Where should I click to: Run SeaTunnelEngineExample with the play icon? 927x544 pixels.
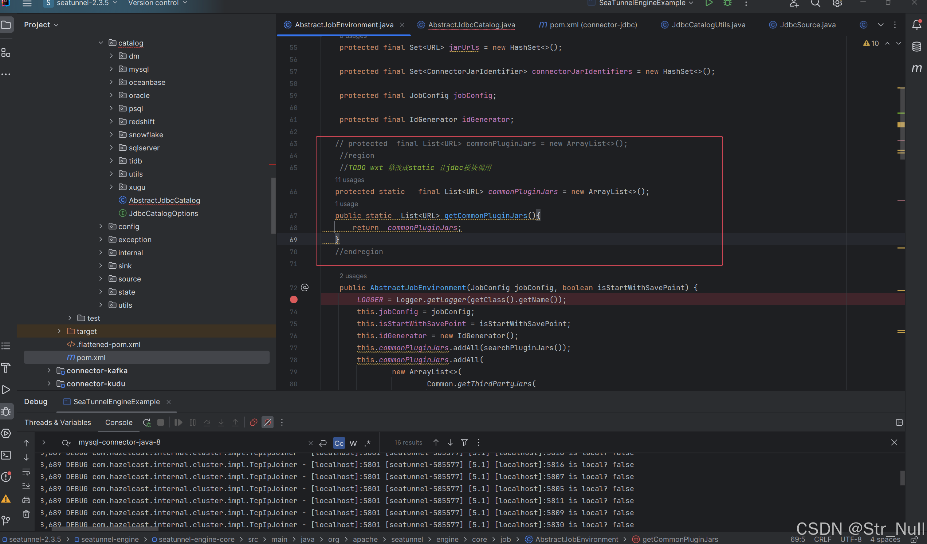coord(708,3)
